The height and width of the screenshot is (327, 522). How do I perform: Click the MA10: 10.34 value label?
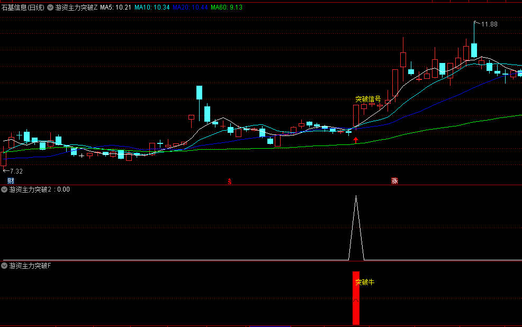point(152,7)
